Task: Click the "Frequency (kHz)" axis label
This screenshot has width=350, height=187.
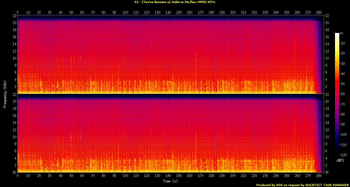Action: pos(5,94)
